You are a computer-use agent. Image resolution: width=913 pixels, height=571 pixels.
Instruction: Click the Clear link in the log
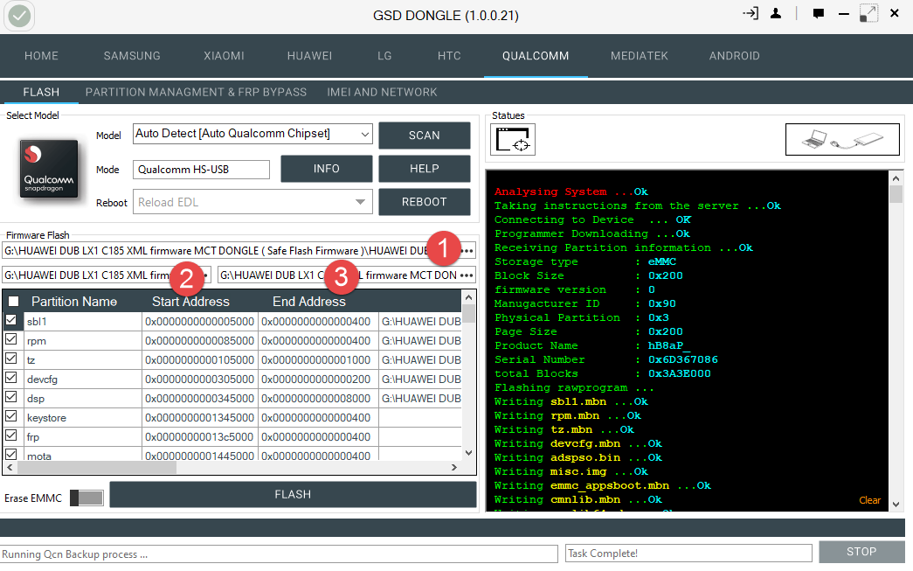[x=869, y=500]
